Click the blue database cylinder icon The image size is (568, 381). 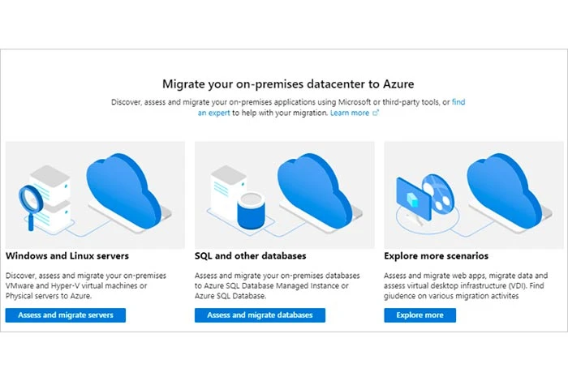point(251,211)
